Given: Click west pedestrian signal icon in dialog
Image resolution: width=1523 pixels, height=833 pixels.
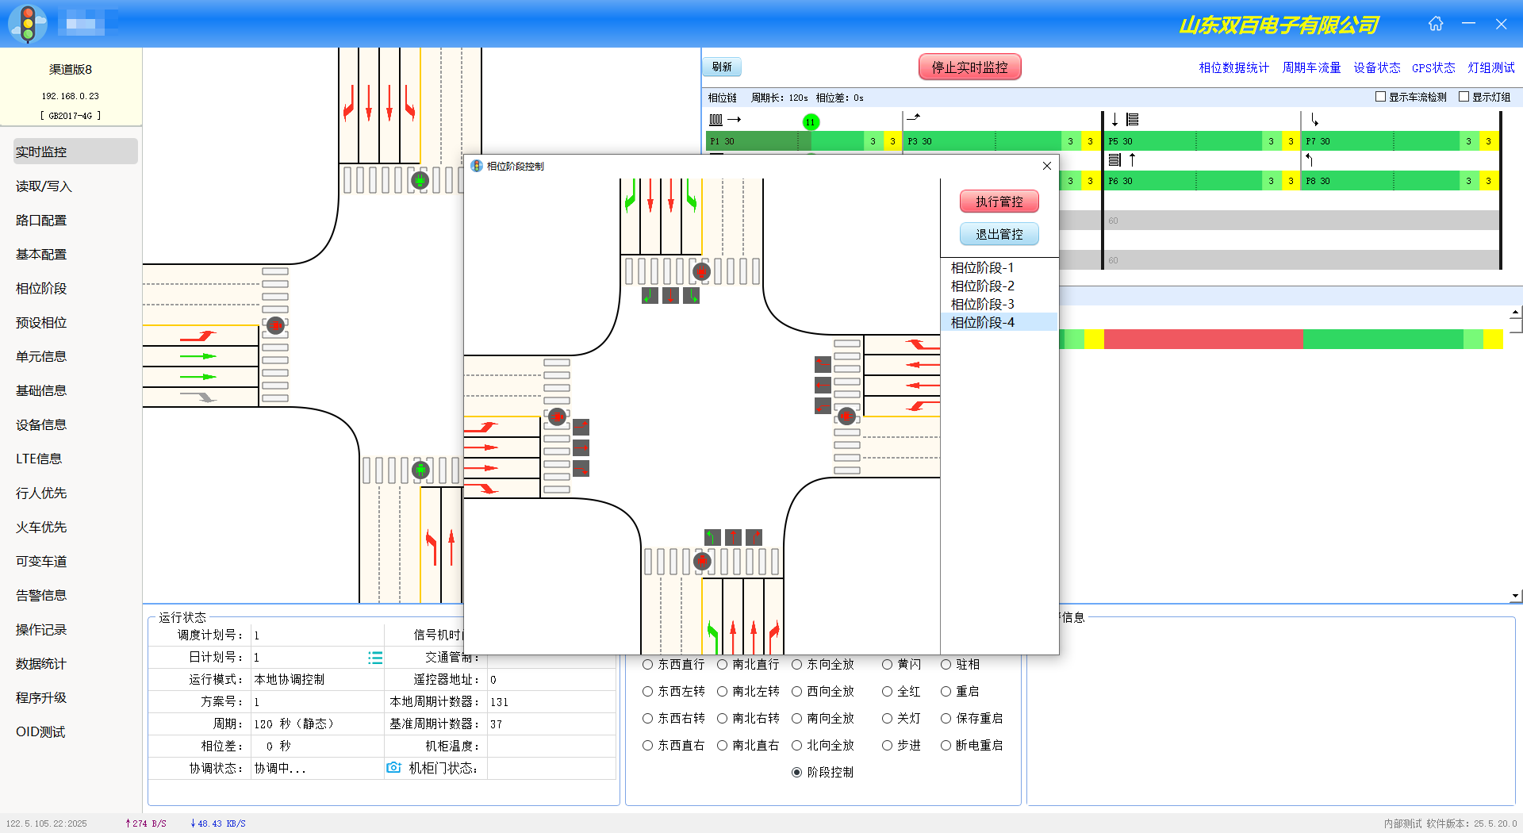Looking at the screenshot, I should (557, 416).
